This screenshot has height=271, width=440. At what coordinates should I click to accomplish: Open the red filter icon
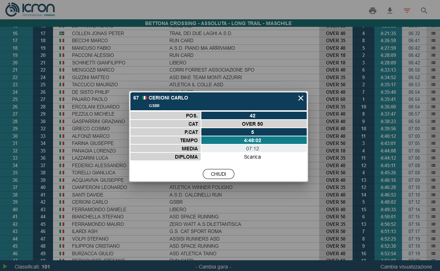(407, 11)
